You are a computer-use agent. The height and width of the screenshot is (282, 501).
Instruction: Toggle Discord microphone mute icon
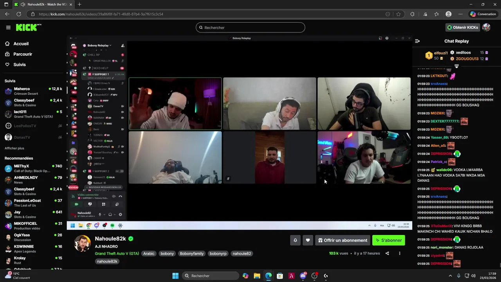(x=100, y=215)
